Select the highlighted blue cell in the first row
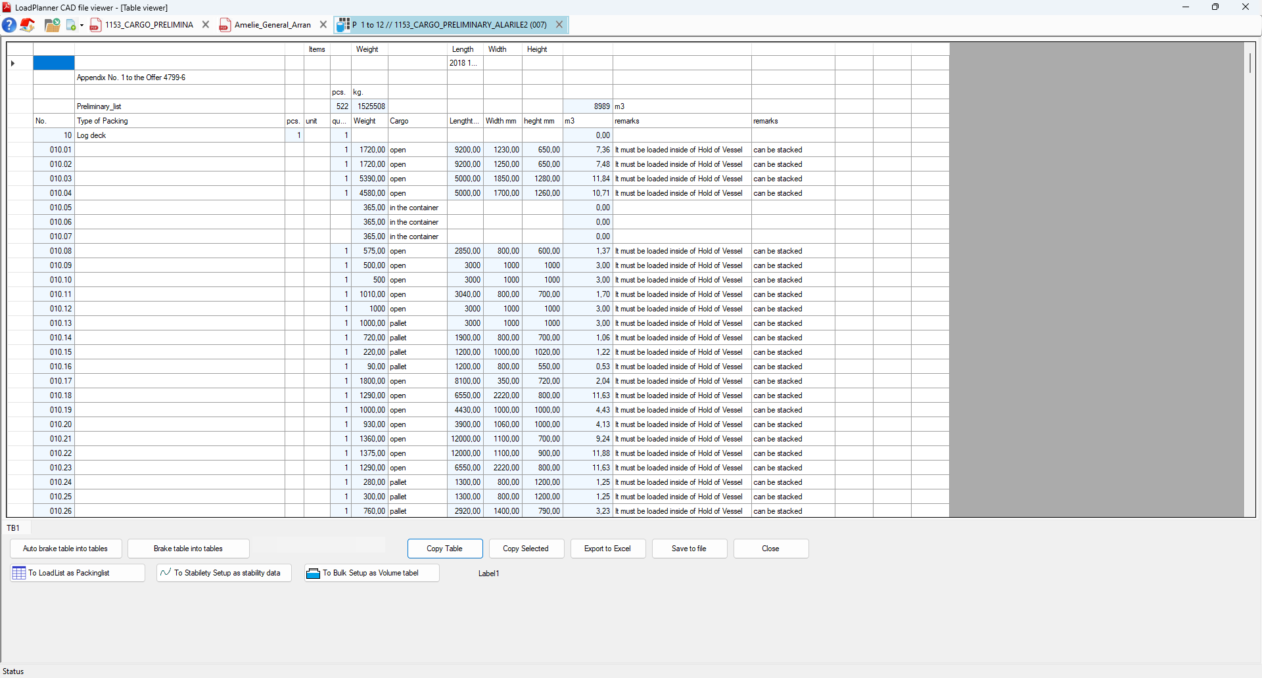This screenshot has height=678, width=1262. [54, 63]
